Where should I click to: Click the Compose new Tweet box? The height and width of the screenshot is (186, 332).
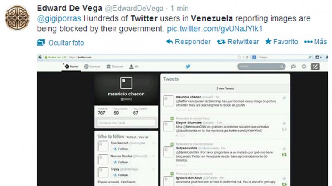126,123
